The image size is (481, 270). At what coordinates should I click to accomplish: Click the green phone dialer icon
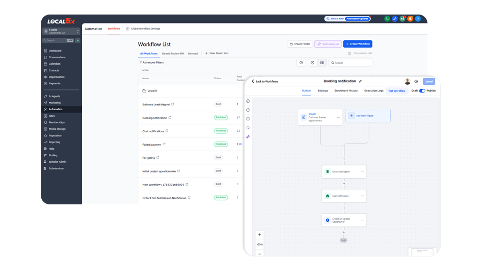pyautogui.click(x=387, y=19)
